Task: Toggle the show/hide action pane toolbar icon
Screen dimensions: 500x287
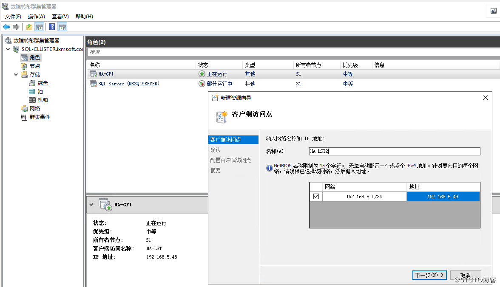Action: (x=62, y=27)
